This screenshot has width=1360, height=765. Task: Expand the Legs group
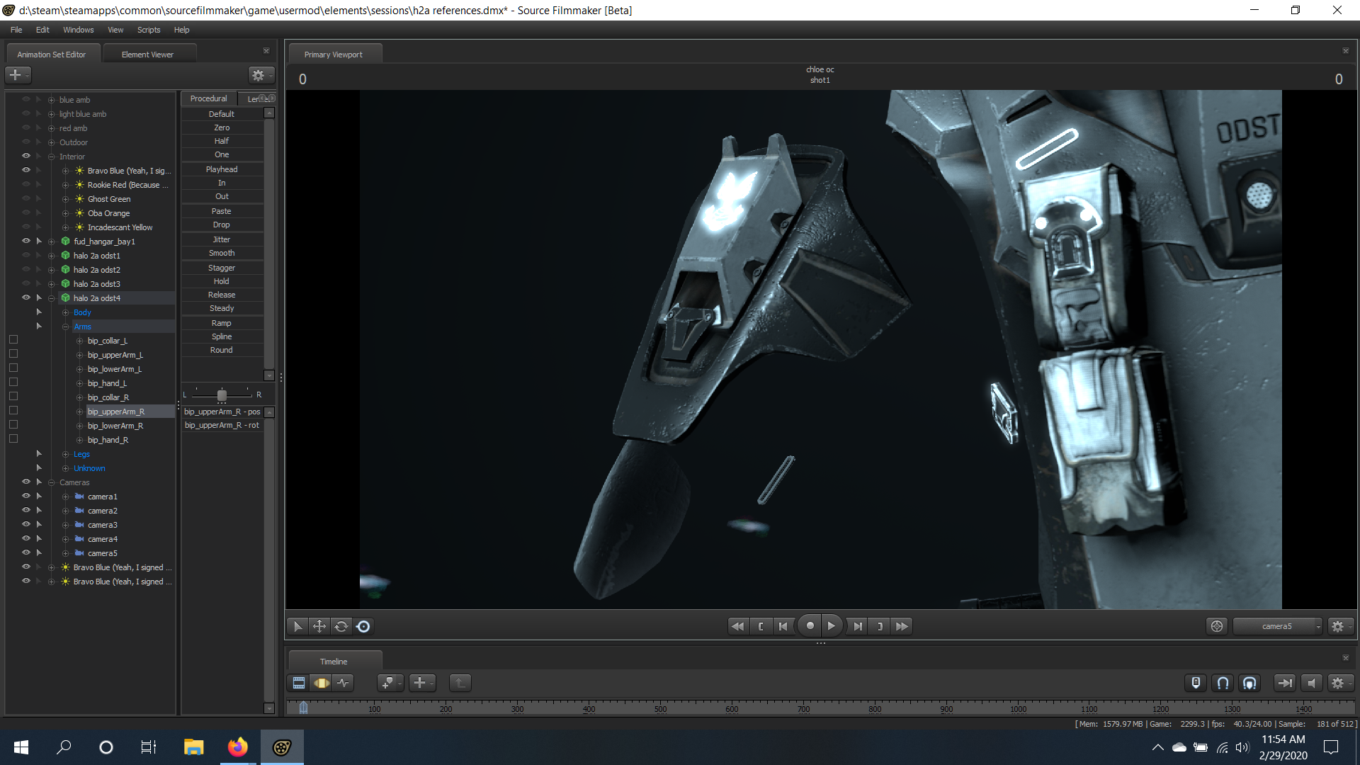point(65,454)
